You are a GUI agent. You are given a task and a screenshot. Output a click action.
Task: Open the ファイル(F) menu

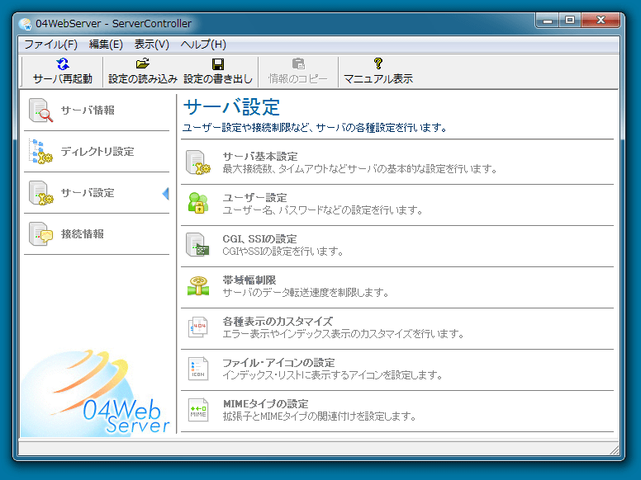[50, 44]
